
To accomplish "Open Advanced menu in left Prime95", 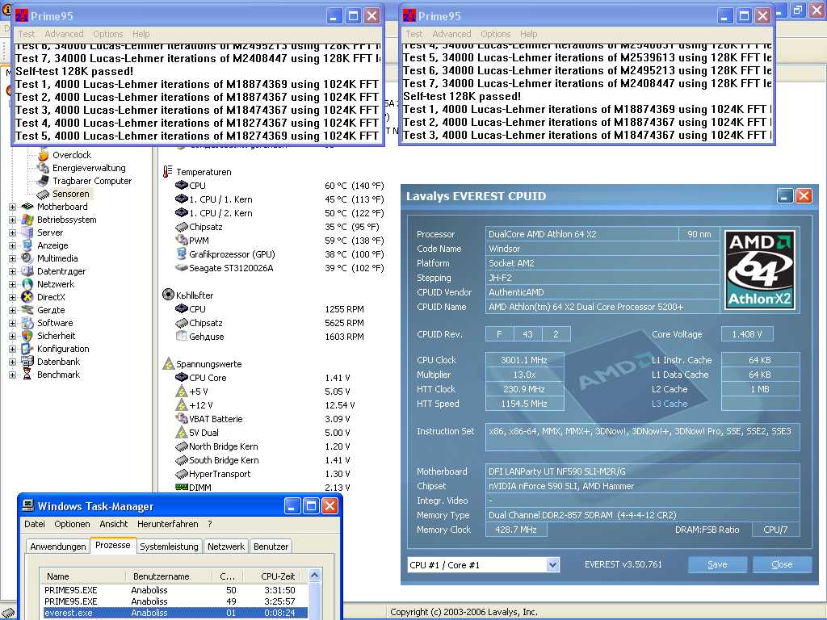I will coord(64,34).
